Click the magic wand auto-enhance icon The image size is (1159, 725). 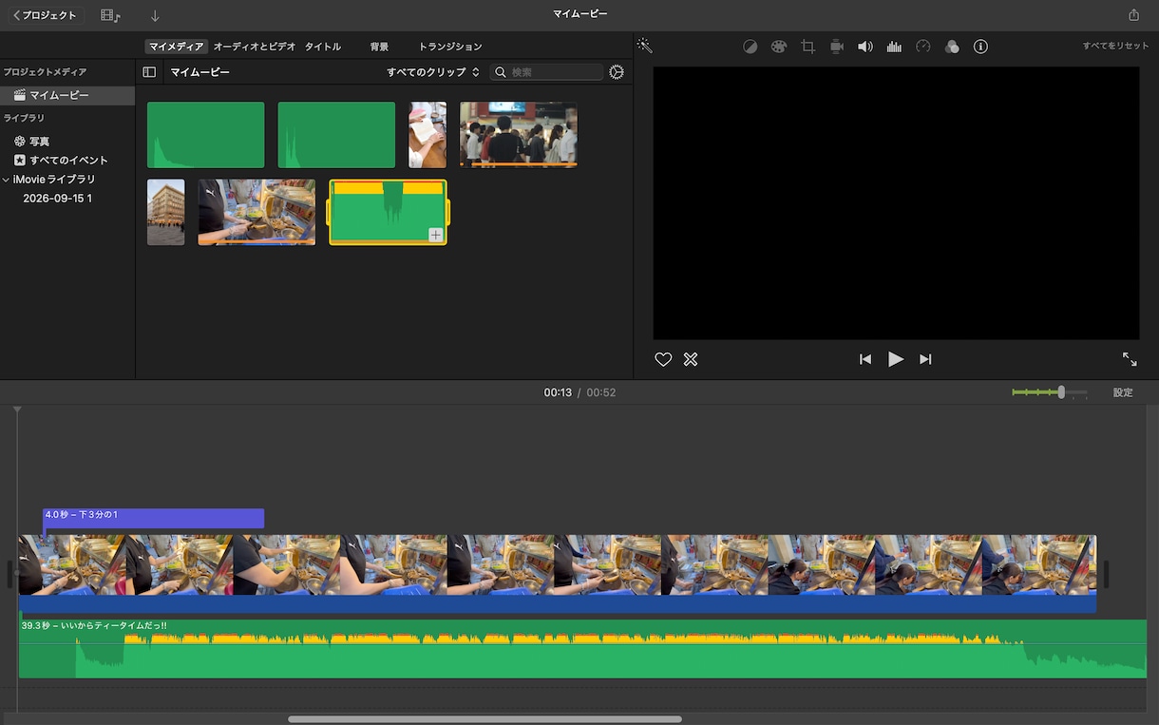tap(644, 46)
